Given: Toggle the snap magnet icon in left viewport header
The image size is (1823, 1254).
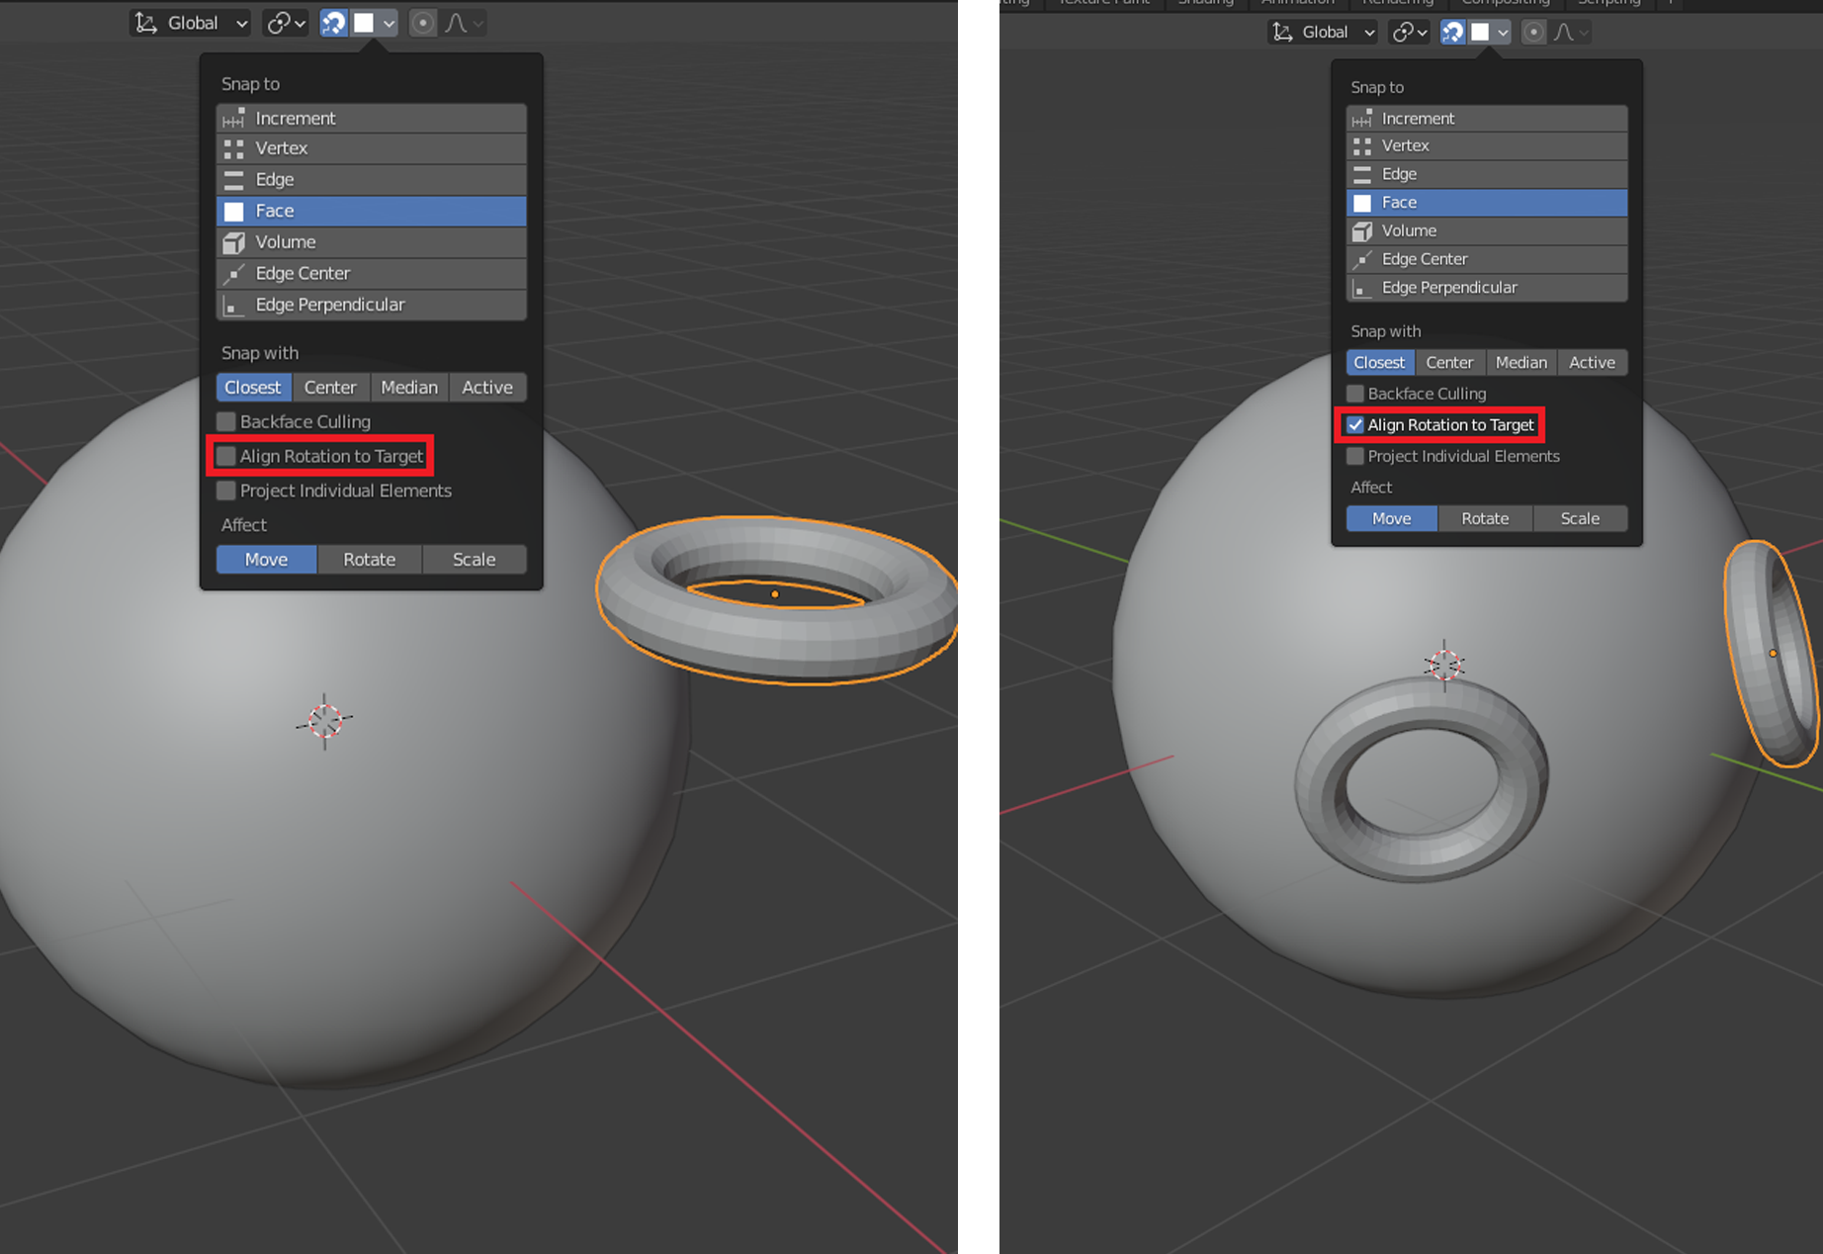Looking at the screenshot, I should 334,23.
